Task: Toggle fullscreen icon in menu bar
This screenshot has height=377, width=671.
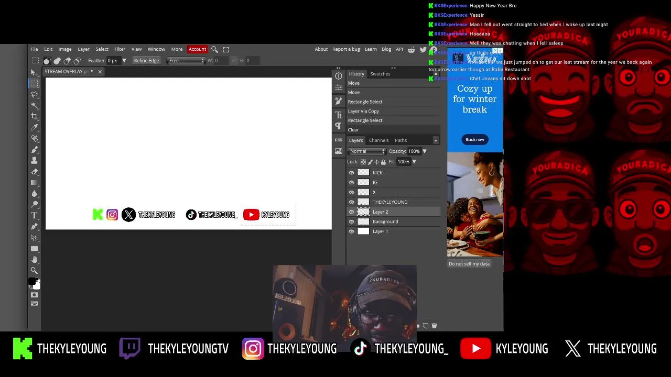Action: pos(226,49)
